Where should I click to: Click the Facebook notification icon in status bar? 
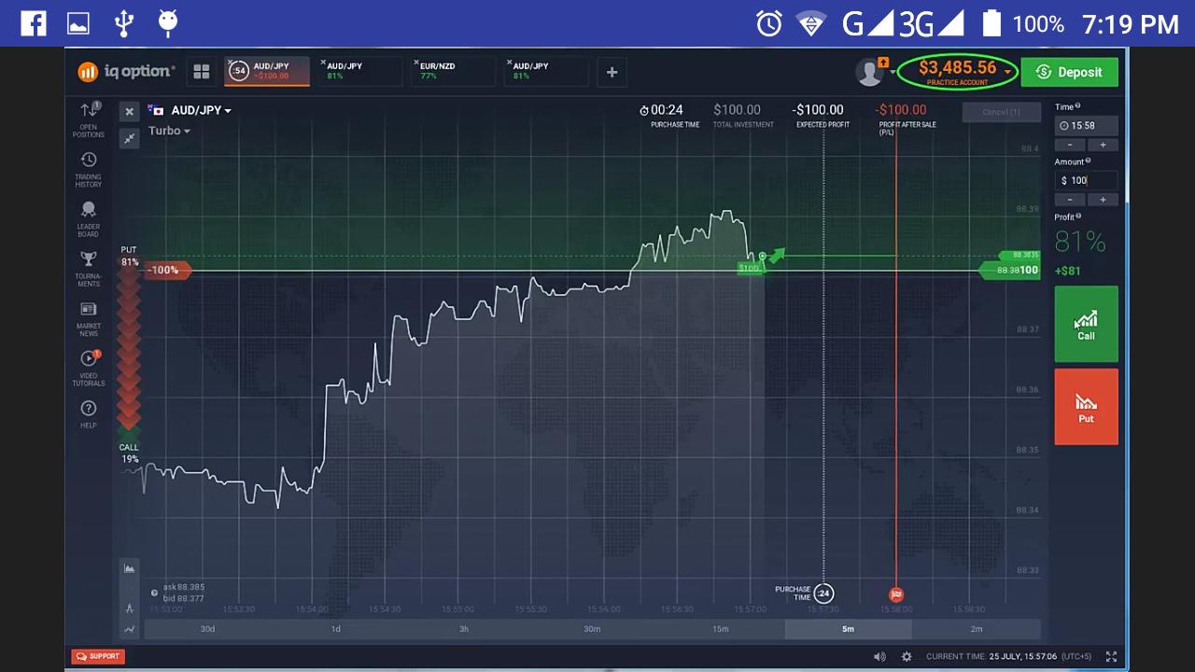34,22
